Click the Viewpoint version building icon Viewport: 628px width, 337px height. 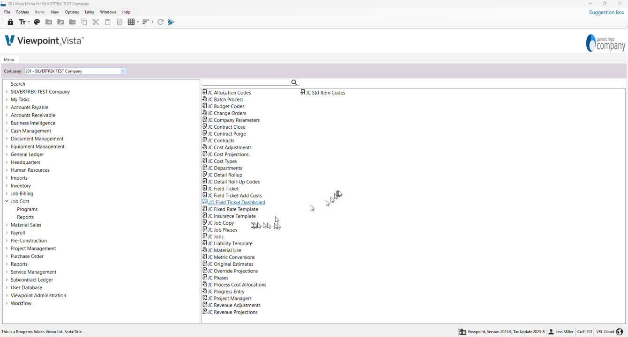pos(463,332)
